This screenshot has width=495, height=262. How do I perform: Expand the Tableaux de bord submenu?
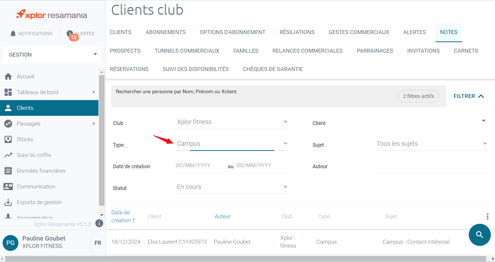pos(94,92)
